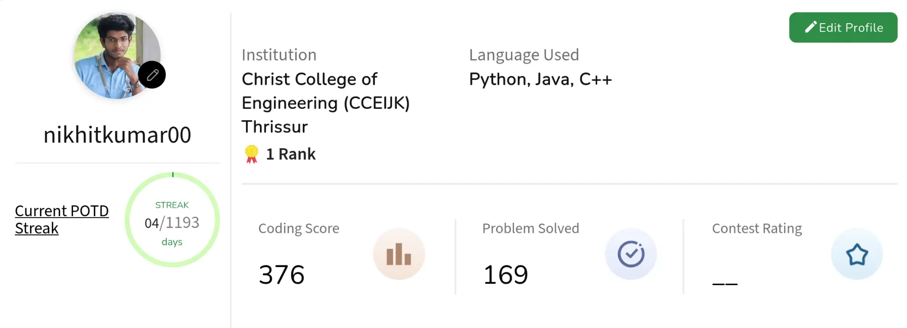This screenshot has height=328, width=907.
Task: Click the gold medal icon next to 1 Rank
Action: (x=252, y=153)
